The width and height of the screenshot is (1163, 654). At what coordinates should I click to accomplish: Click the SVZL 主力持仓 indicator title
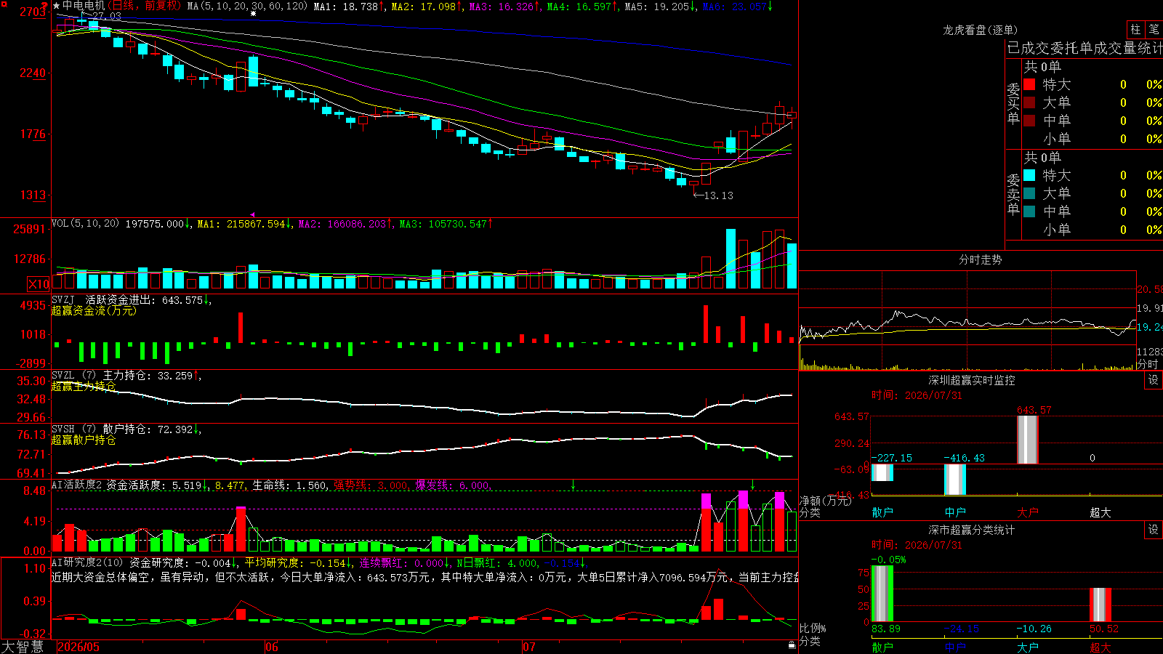coord(101,376)
